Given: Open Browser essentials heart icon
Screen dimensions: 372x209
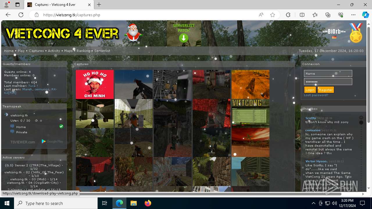Looking at the screenshot, I should coord(341,15).
